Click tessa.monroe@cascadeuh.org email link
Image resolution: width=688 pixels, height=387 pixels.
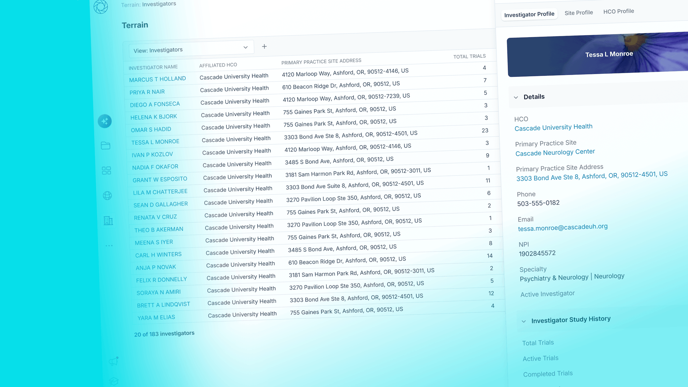pyautogui.click(x=563, y=227)
